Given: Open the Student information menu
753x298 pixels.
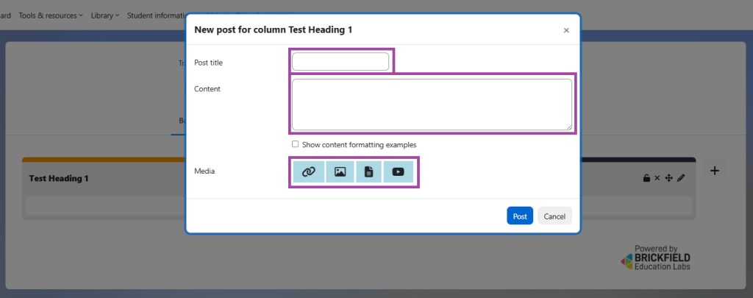Looking at the screenshot, I should pyautogui.click(x=155, y=15).
